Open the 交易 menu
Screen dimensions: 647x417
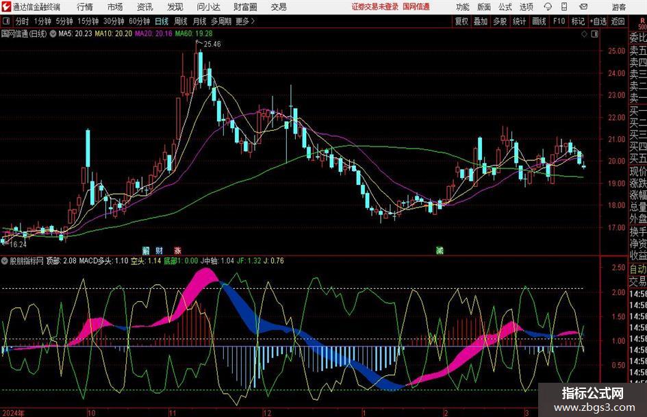coord(279,7)
